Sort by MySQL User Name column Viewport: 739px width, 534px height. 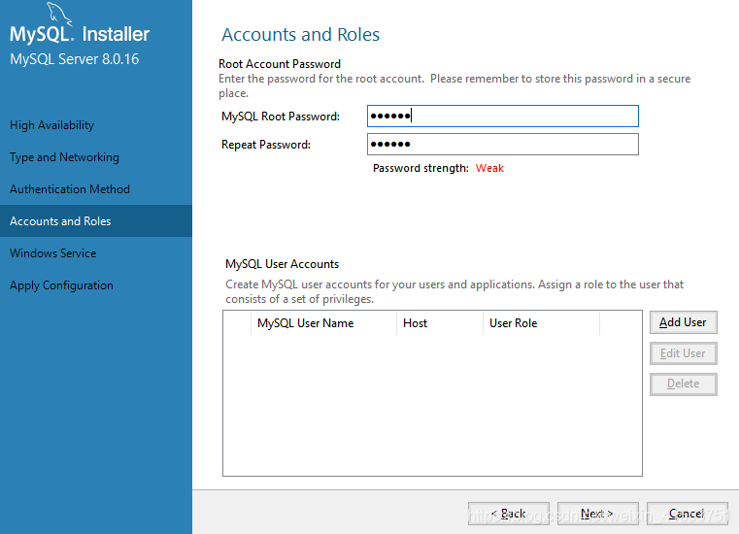(x=323, y=323)
